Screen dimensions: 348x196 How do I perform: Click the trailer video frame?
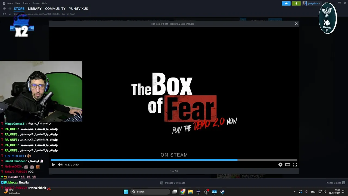pyautogui.click(x=174, y=93)
